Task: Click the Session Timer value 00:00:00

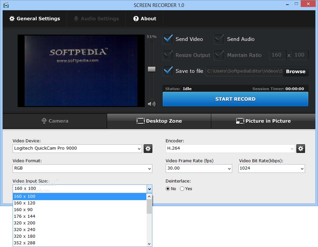Action: coord(295,89)
